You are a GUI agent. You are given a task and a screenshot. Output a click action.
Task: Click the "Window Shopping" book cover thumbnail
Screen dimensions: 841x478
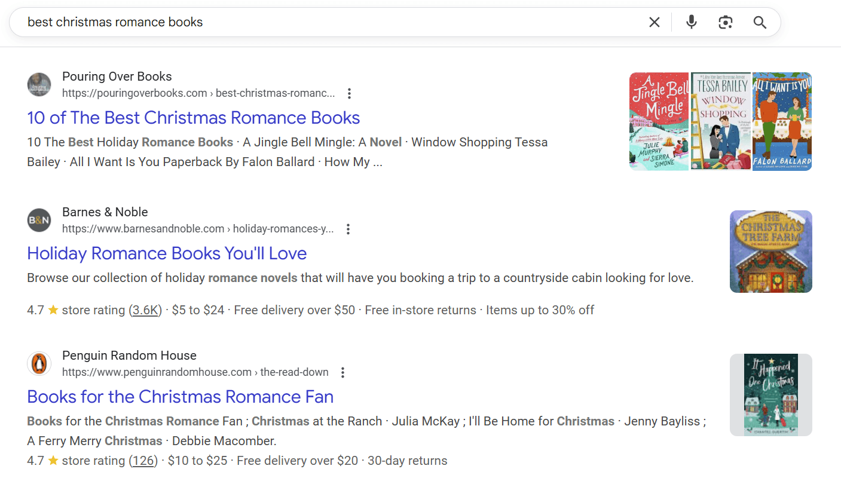click(721, 121)
